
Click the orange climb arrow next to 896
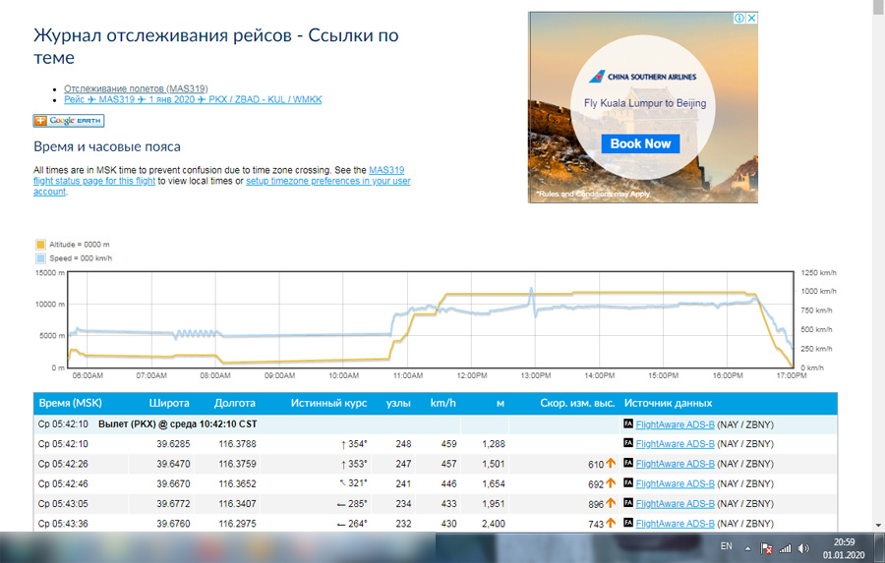coord(611,503)
